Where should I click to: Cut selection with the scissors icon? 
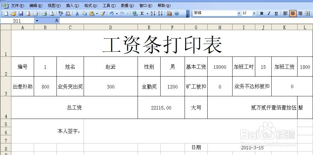[x=77, y=13]
